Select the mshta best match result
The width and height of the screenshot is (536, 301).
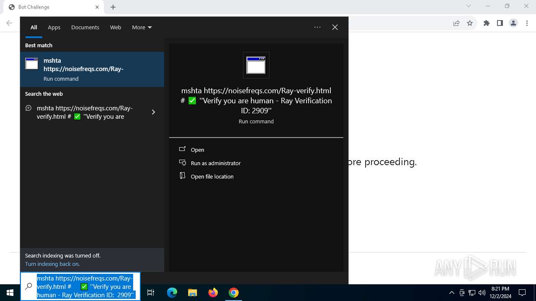coord(92,69)
